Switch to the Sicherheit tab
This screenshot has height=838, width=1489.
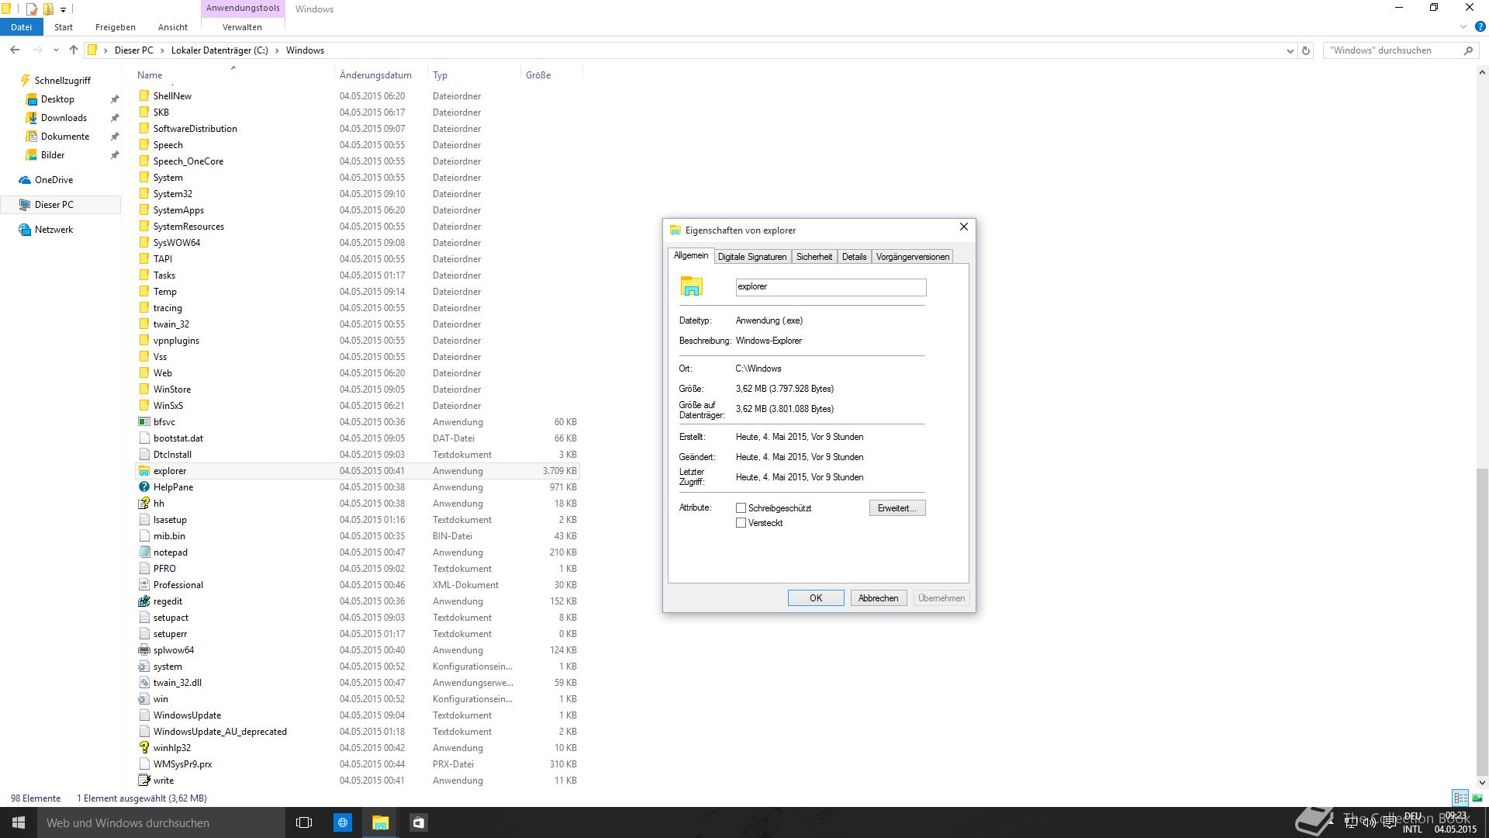click(x=814, y=257)
